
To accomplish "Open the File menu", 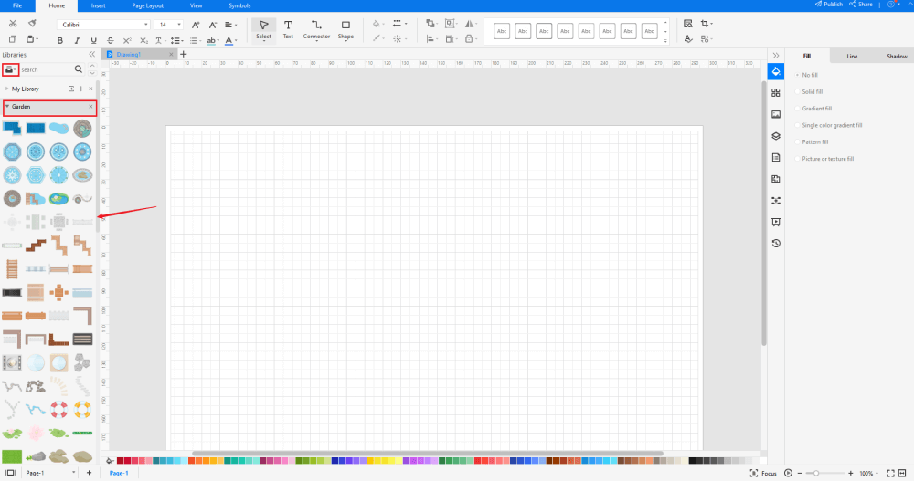I will (x=17, y=5).
